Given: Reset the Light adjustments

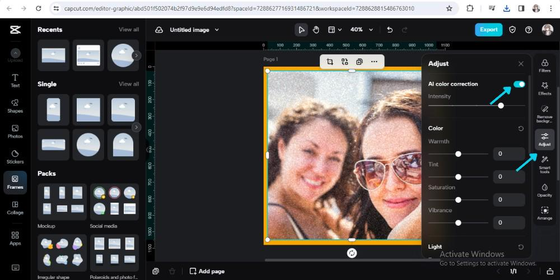Looking at the screenshot, I should pos(521,247).
